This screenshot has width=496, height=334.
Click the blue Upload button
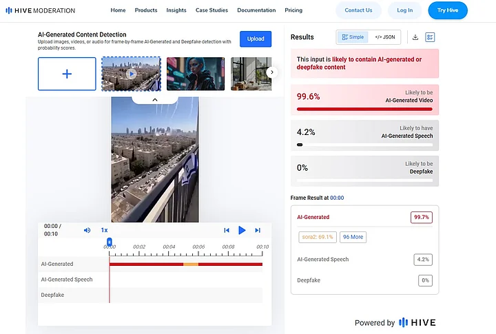pos(256,39)
